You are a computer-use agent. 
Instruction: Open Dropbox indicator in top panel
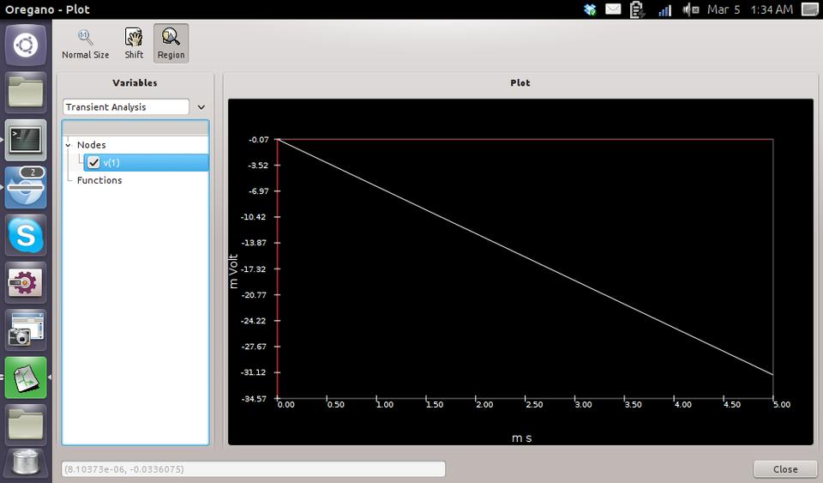tap(590, 9)
